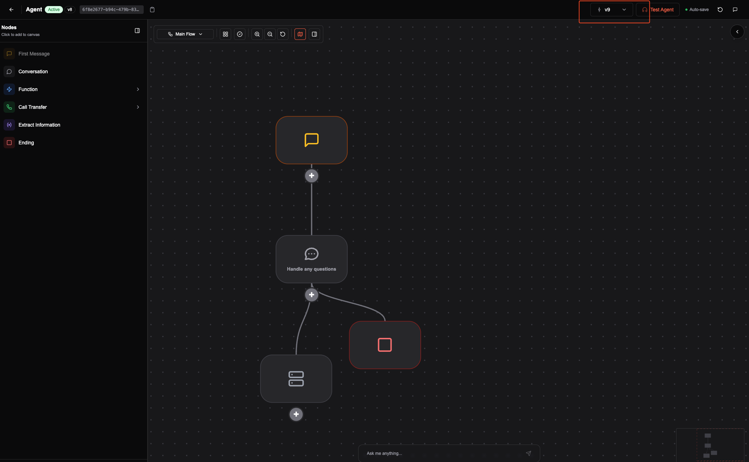The height and width of the screenshot is (462, 749).
Task: Click the minimap thumbnail
Action: [x=710, y=445]
